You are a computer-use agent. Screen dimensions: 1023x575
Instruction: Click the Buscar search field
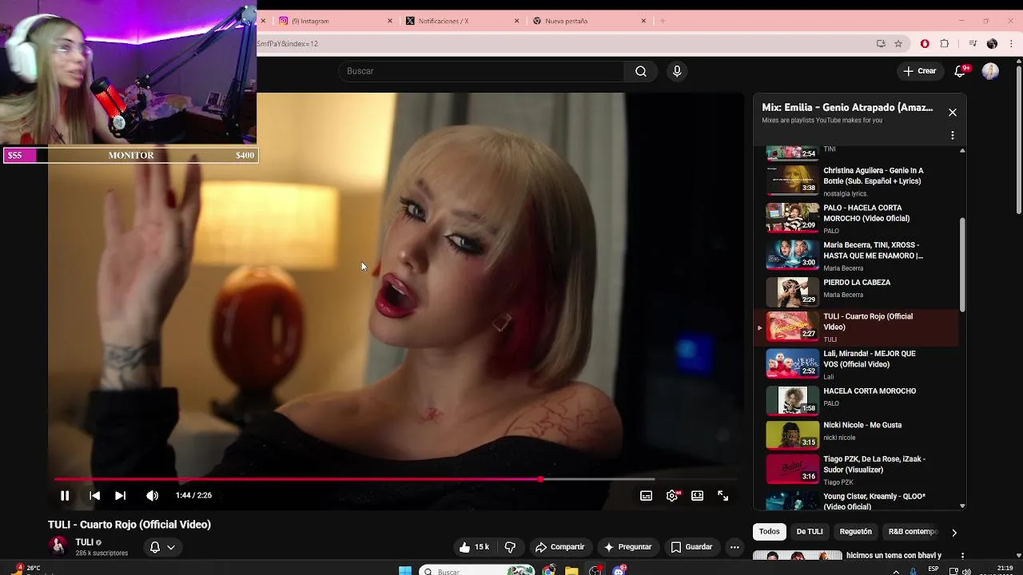click(482, 71)
